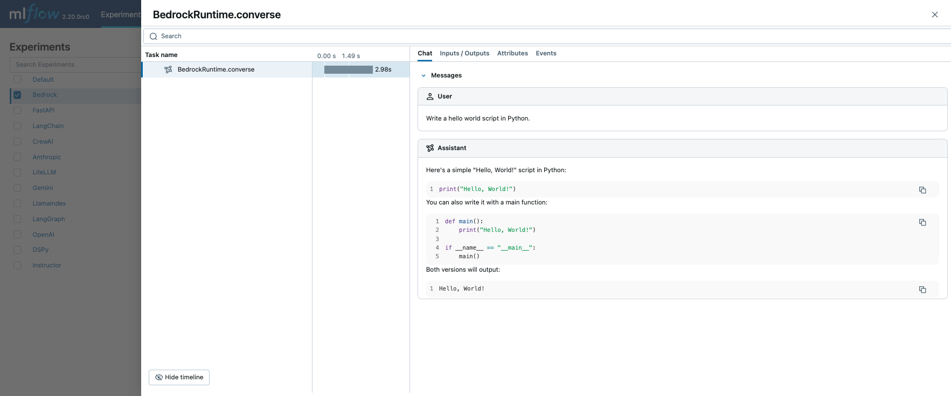Open the LangChain experiment link
Image resolution: width=951 pixels, height=396 pixels.
click(48, 126)
